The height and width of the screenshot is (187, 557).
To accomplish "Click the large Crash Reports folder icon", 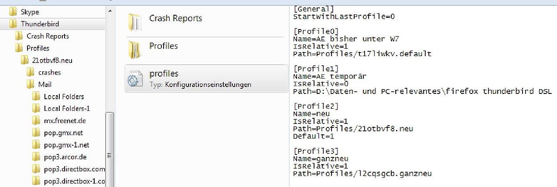I will [x=135, y=21].
